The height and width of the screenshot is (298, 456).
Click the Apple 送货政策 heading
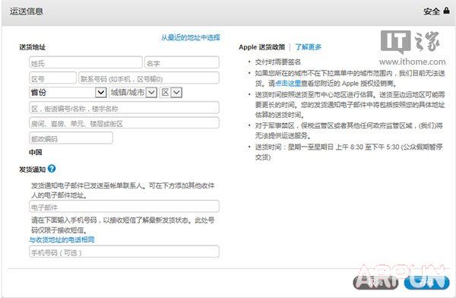tap(261, 47)
